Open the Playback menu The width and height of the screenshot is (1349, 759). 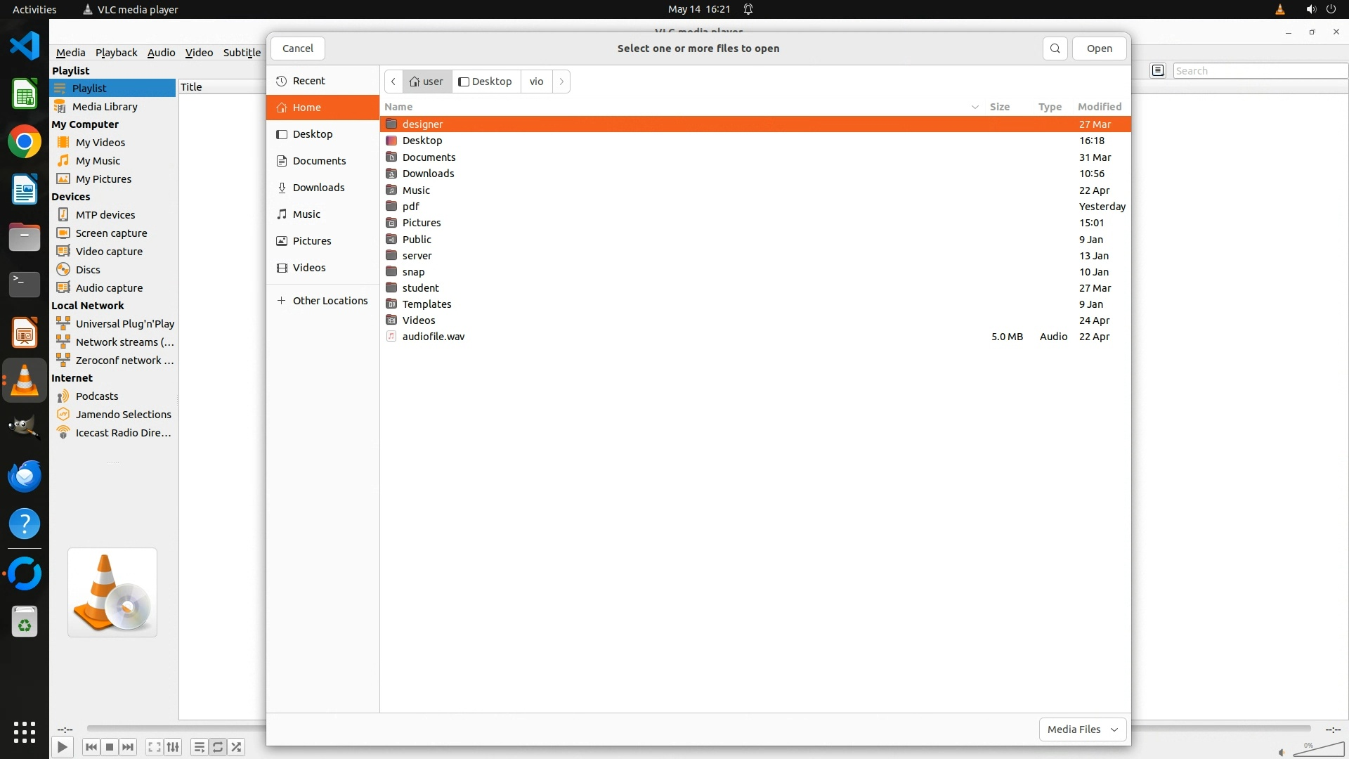tap(116, 53)
